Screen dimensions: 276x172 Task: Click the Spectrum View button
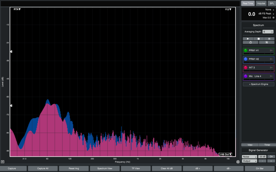[105, 169]
